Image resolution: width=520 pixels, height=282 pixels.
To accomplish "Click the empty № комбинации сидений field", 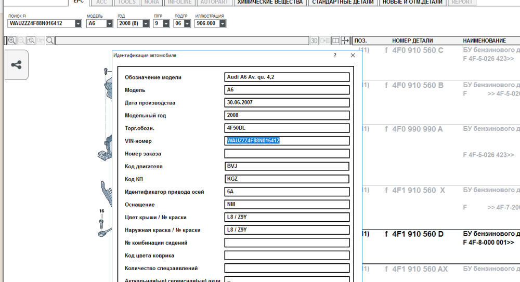I will [x=287, y=243].
